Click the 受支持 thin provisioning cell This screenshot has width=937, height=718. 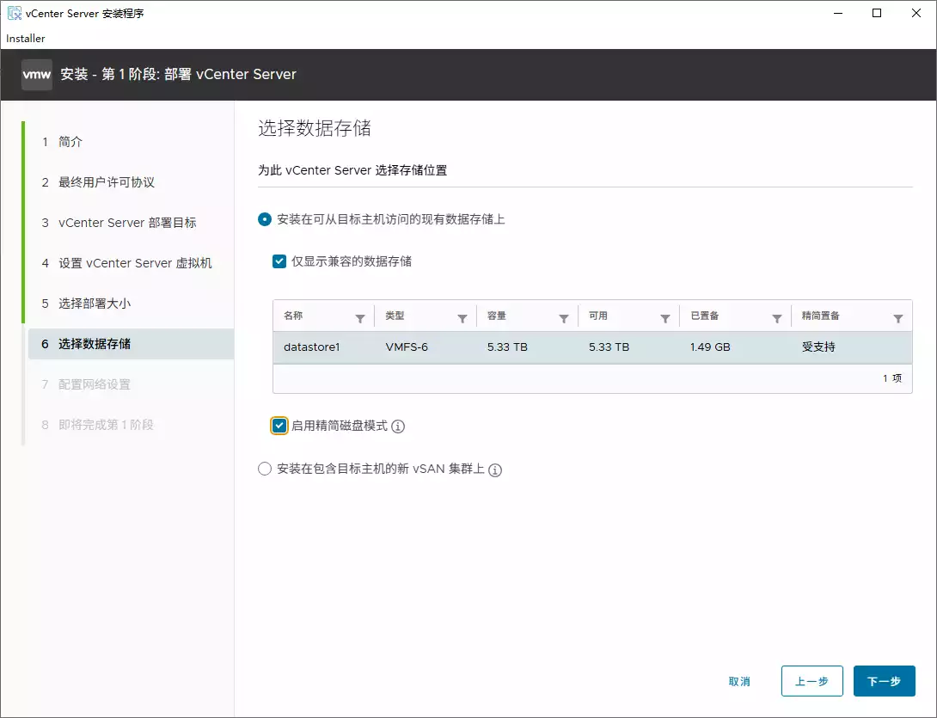pyautogui.click(x=818, y=347)
